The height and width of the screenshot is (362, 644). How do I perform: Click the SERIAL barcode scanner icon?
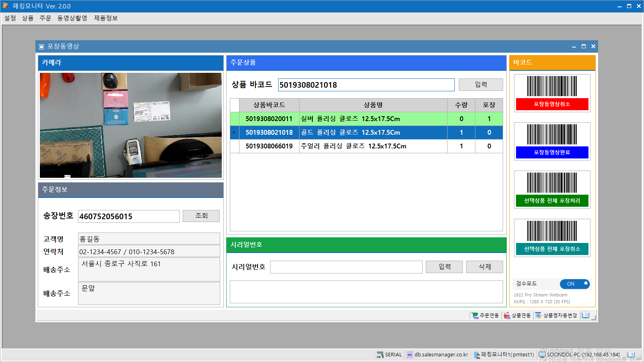[x=380, y=355]
